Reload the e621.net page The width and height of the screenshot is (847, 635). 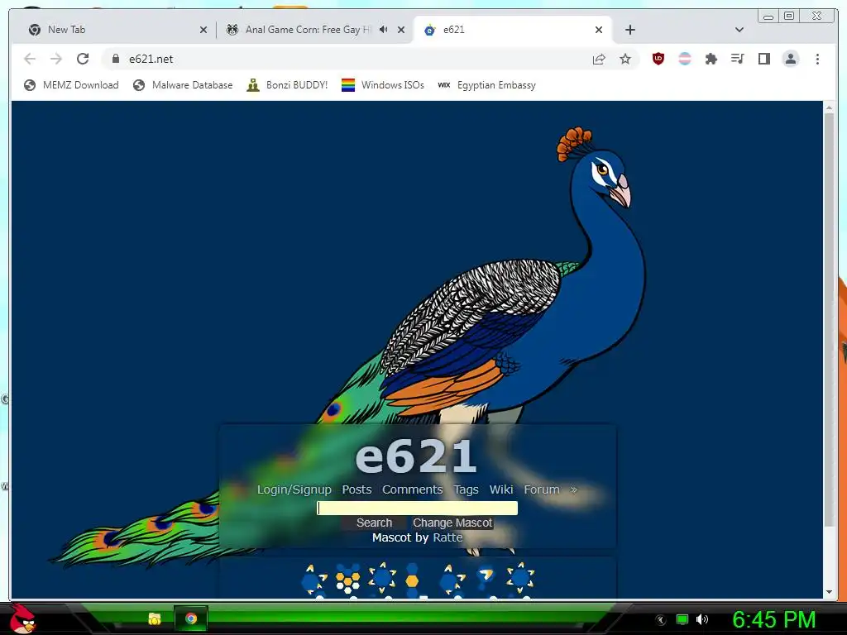pyautogui.click(x=83, y=59)
